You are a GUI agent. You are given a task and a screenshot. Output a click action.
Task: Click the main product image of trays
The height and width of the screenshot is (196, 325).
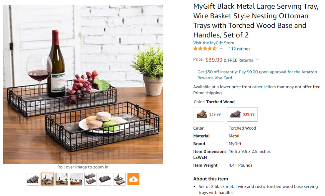(x=83, y=84)
